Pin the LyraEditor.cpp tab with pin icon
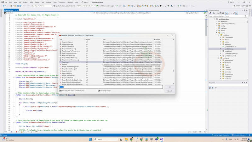 point(15,10)
